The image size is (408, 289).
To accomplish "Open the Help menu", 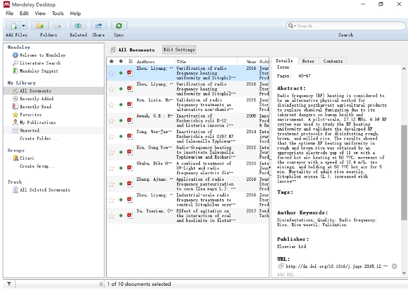I will (75, 13).
